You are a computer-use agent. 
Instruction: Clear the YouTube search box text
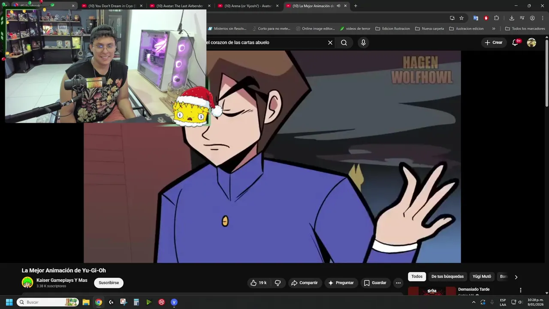330,42
